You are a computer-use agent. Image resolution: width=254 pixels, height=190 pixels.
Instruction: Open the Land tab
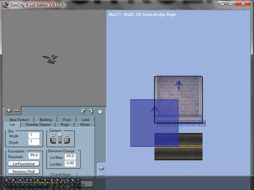[x=85, y=120]
